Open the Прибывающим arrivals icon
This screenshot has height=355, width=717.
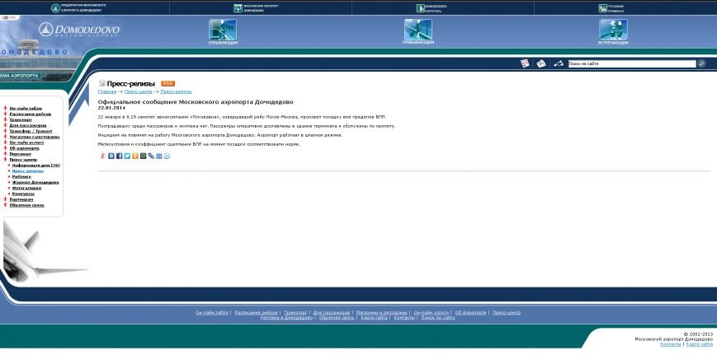tap(418, 30)
